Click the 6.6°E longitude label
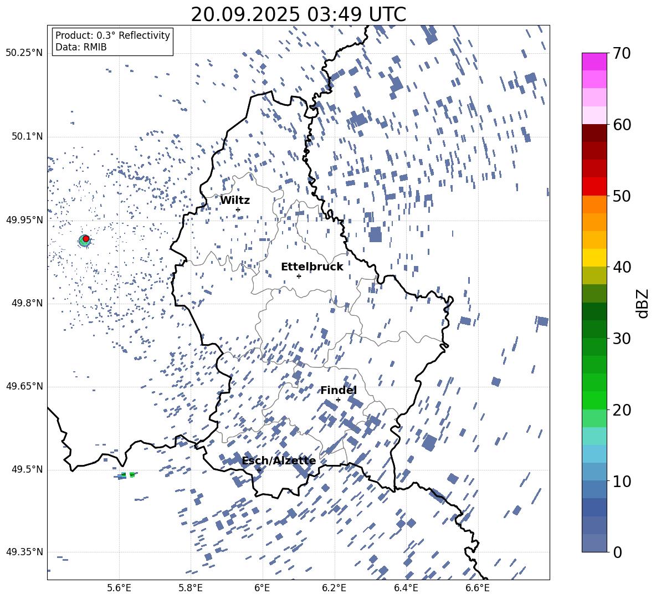 (x=478, y=588)
